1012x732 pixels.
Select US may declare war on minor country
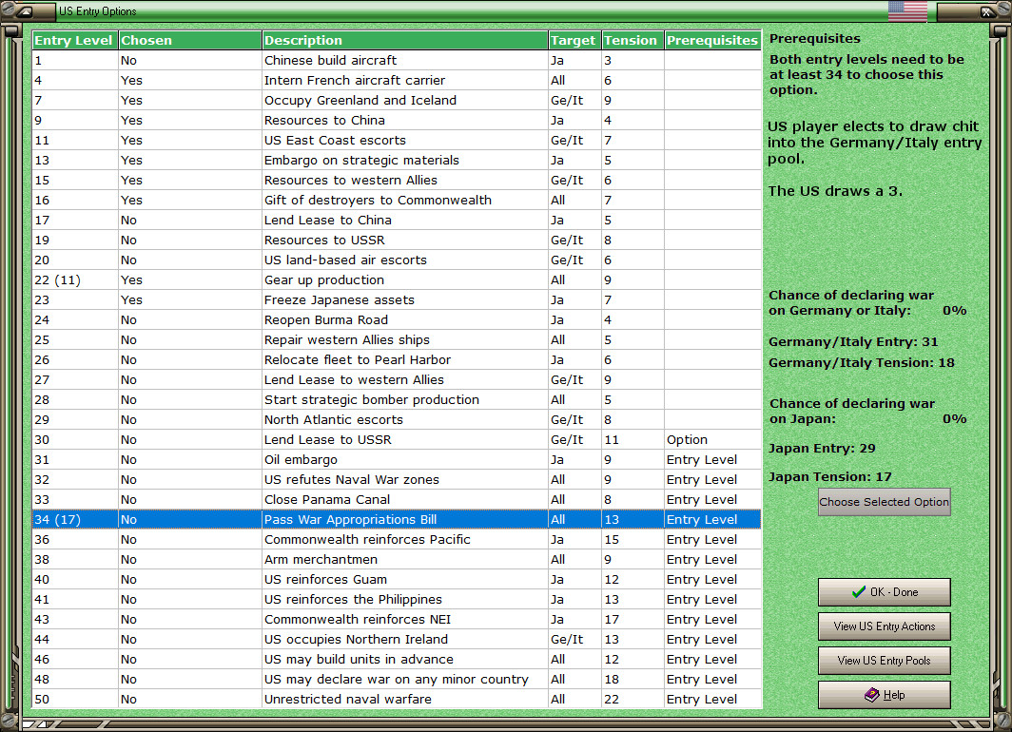click(397, 680)
